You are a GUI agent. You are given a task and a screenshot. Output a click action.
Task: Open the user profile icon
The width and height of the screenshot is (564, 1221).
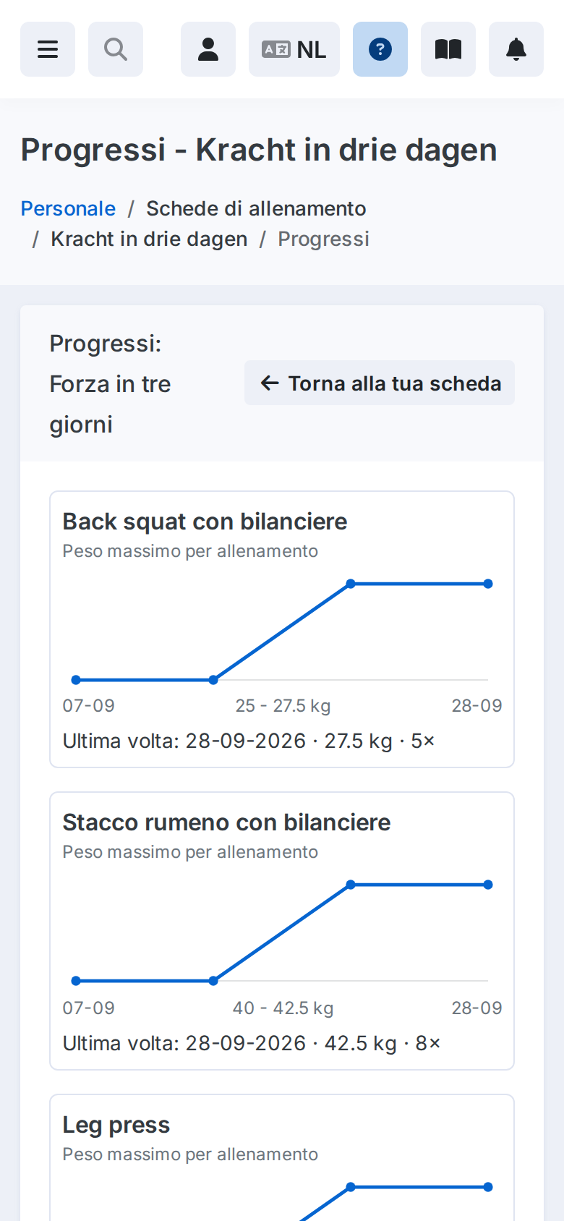208,49
